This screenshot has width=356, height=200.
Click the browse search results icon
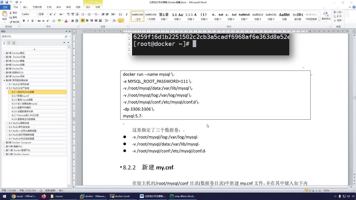coord(14,43)
